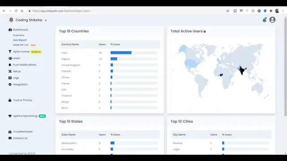This screenshot has width=287, height=161.
Task: Go to the browser home icon
Action: click(x=22, y=11)
